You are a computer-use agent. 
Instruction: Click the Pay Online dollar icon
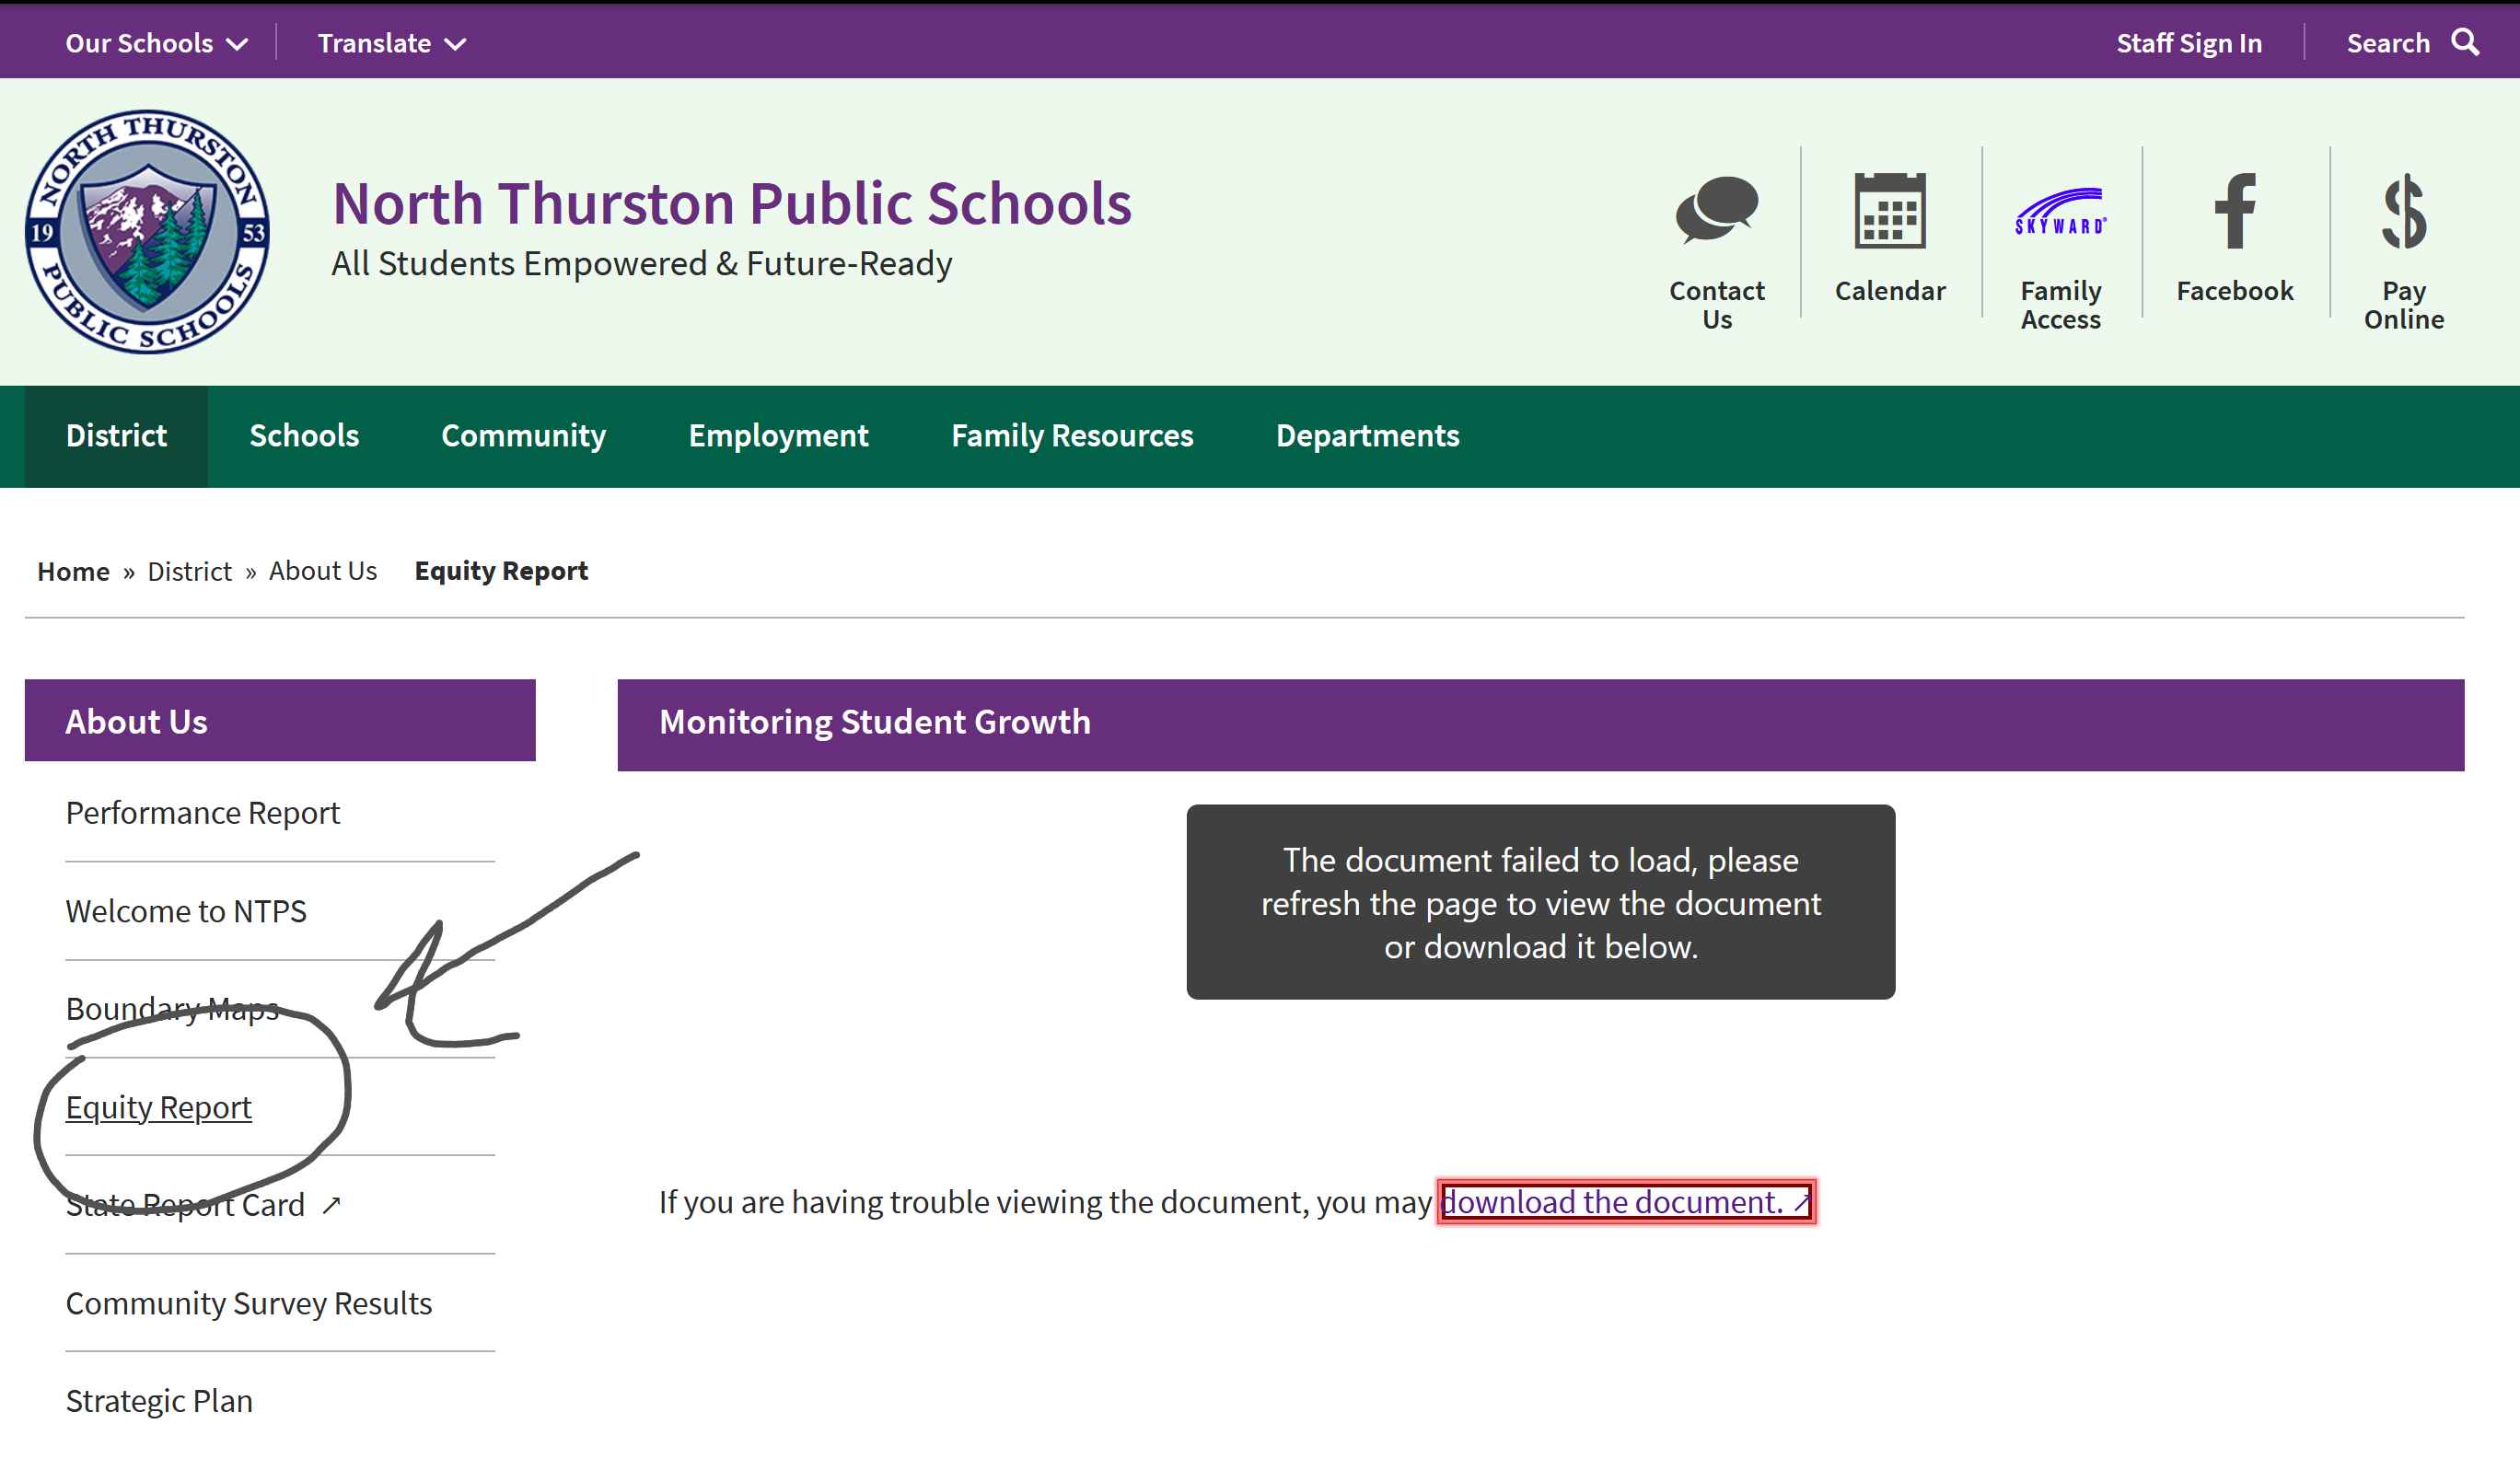(2403, 210)
